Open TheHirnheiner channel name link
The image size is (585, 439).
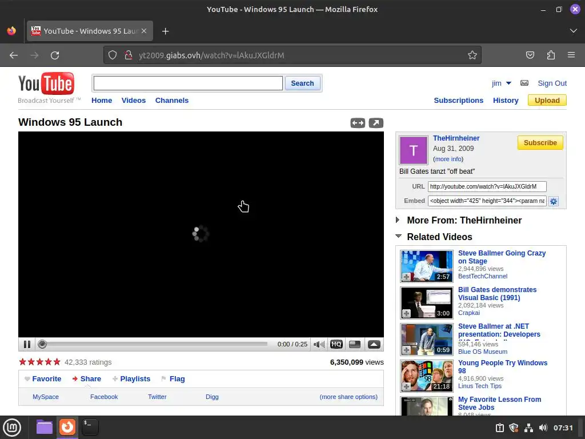tap(456, 138)
